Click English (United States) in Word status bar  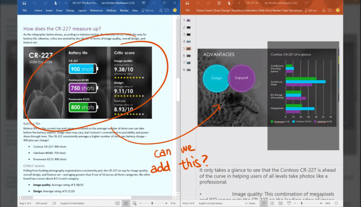click(72, 203)
